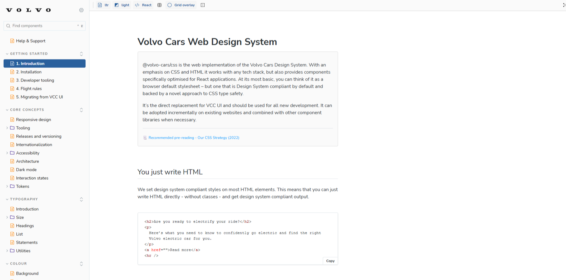Viewport: 566px width, 280px height.
Task: Click the document icon beside 2. Installation
Action: point(12,72)
